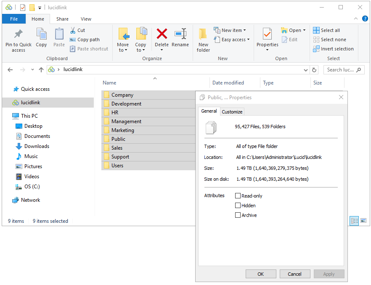Switch to the Customize tab in Properties
Viewport: 371px width, 285px height.
click(232, 111)
